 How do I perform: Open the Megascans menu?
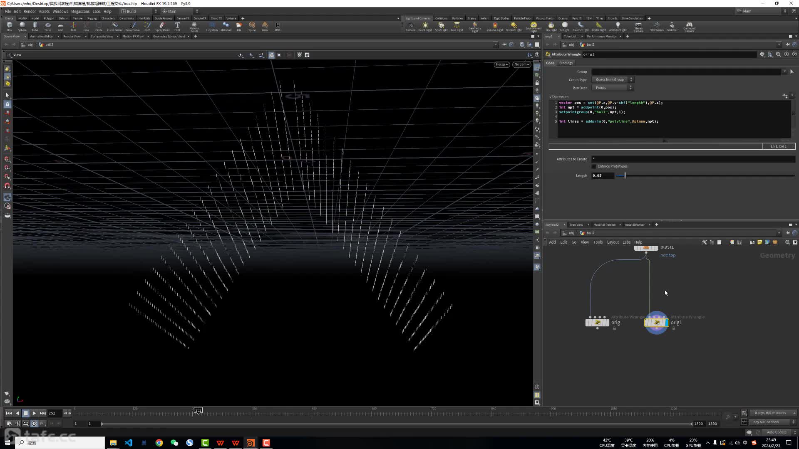tap(80, 11)
